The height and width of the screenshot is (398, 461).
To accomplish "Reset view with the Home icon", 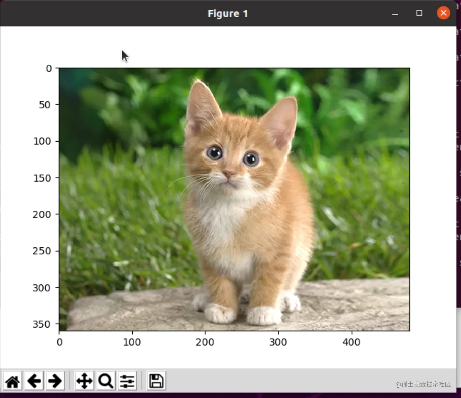I will (13, 381).
